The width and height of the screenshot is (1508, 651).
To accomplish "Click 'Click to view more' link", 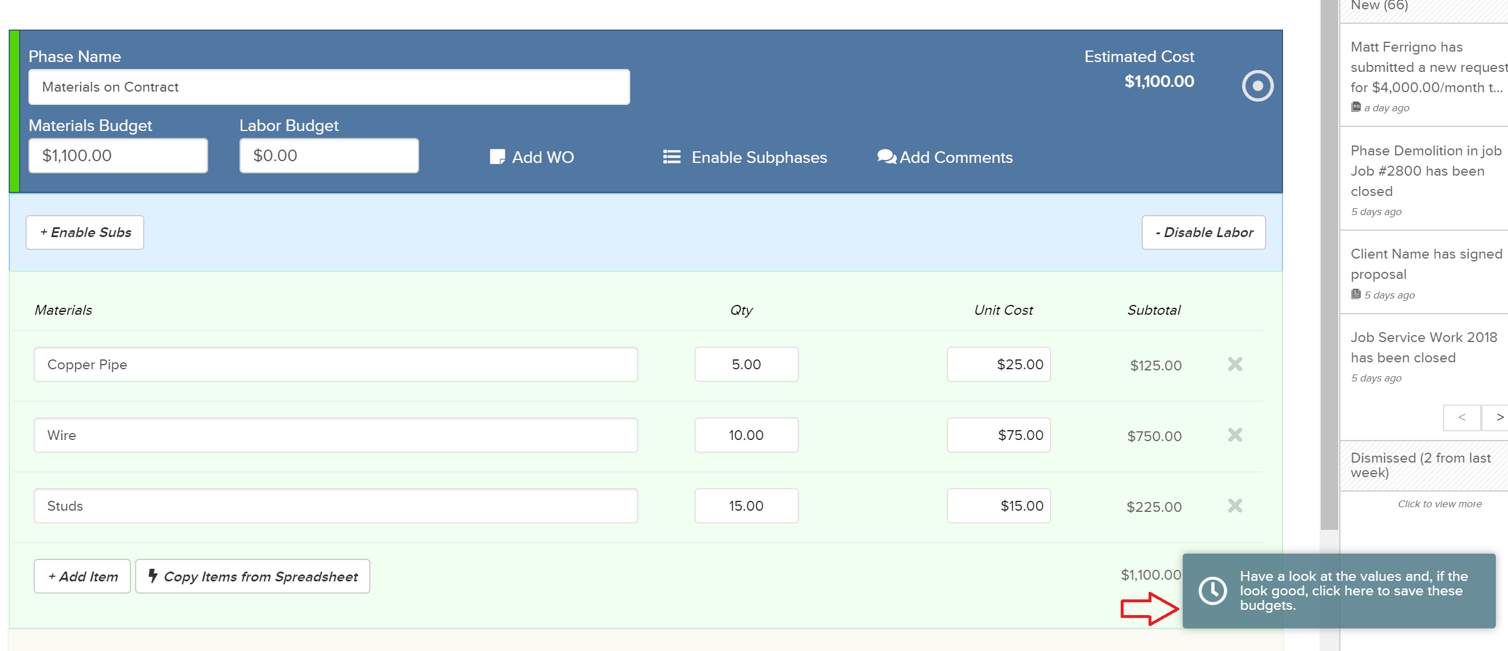I will click(x=1440, y=504).
